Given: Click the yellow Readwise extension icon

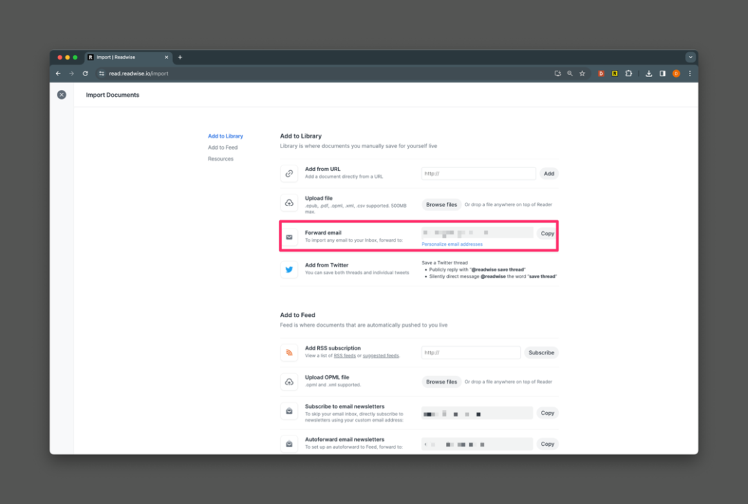Looking at the screenshot, I should tap(615, 73).
